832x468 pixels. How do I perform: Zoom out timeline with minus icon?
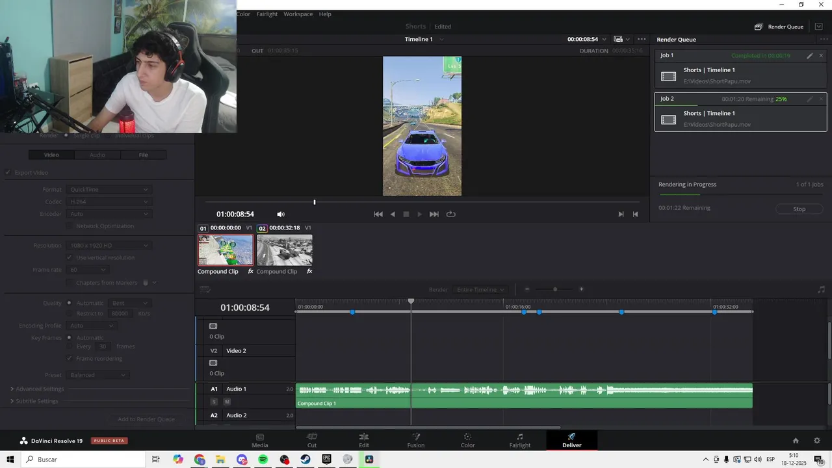[527, 289]
